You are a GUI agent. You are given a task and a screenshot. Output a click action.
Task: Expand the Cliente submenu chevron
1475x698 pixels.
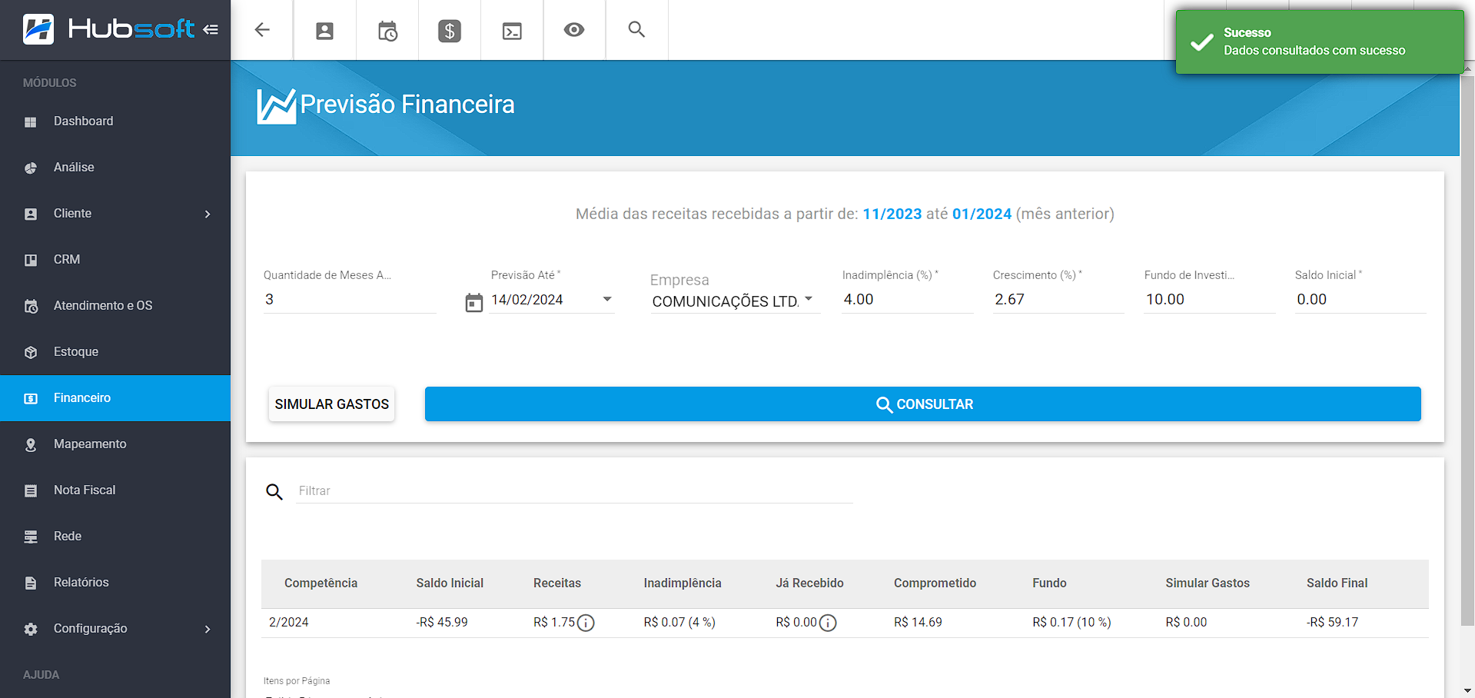click(208, 214)
